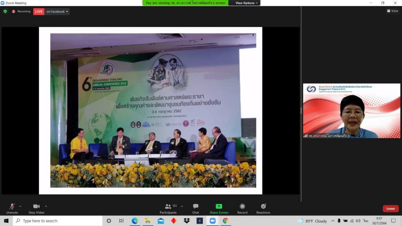Open the green encryption shield info

point(5,11)
